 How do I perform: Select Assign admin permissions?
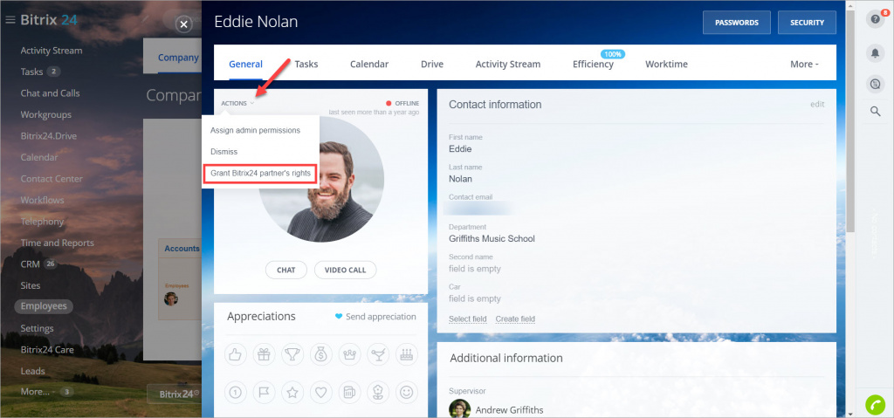(x=256, y=130)
